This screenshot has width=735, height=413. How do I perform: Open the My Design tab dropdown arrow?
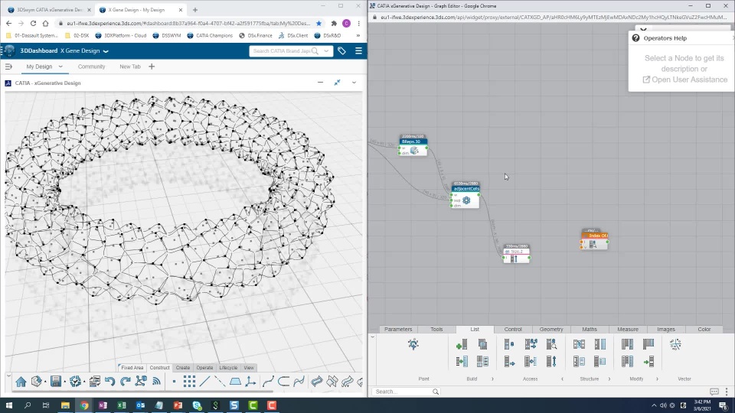[x=60, y=67]
